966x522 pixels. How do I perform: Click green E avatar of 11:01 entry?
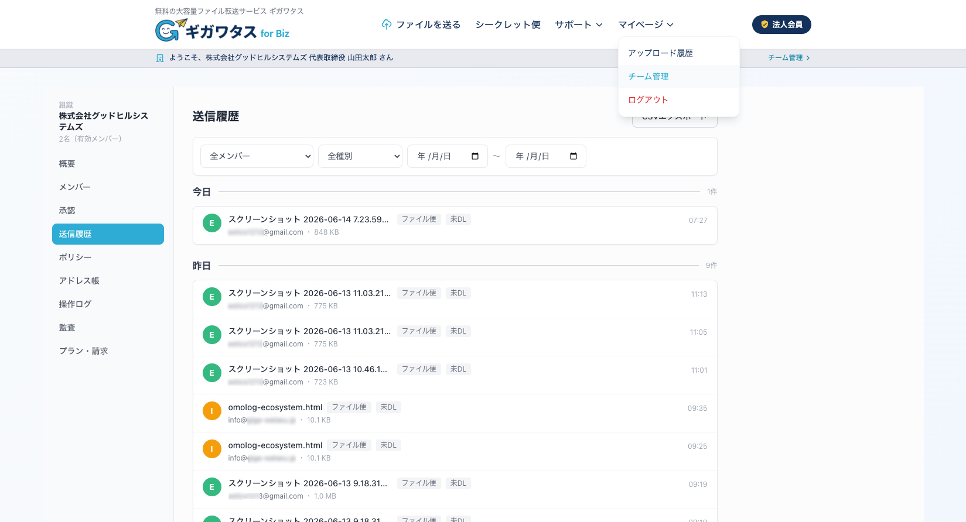tap(212, 373)
